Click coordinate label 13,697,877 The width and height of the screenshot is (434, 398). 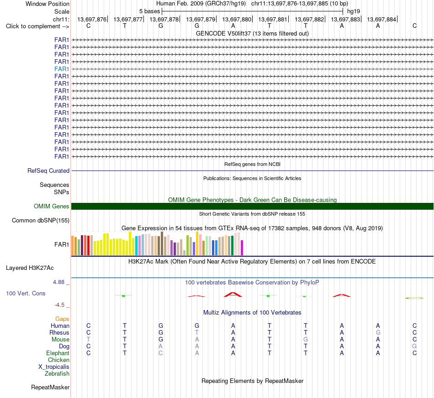pyautogui.click(x=128, y=19)
